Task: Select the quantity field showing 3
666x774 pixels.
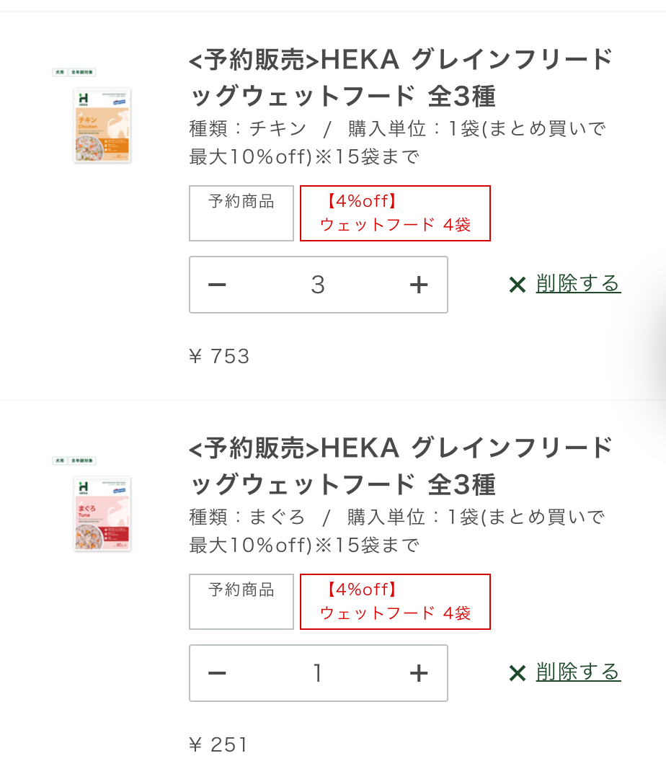Action: point(318,285)
